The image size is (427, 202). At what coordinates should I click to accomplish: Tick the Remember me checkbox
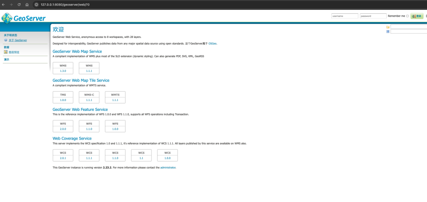click(x=407, y=16)
